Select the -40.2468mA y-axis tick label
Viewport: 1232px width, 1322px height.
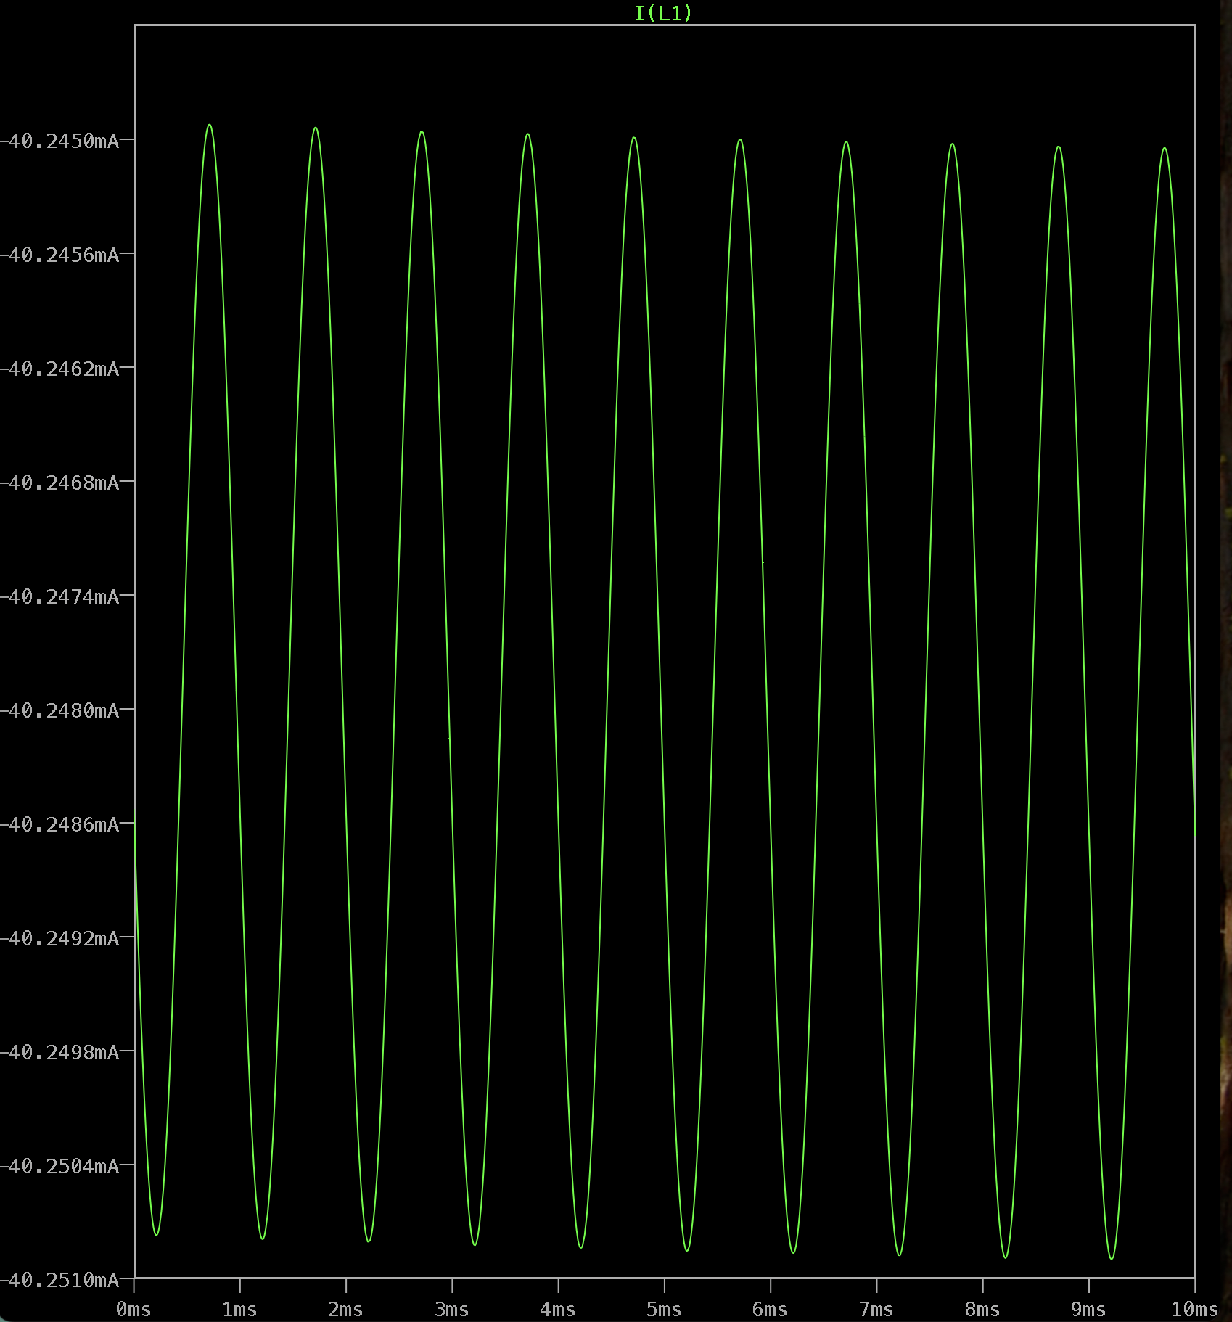(x=59, y=483)
